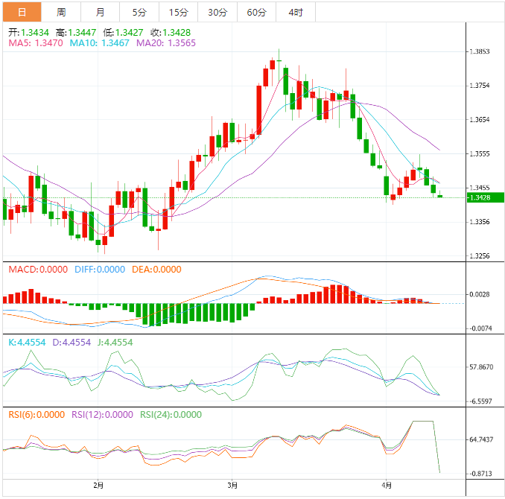Screen dimensions: 505x499
Task: Click the DIFF value label
Action: (99, 270)
